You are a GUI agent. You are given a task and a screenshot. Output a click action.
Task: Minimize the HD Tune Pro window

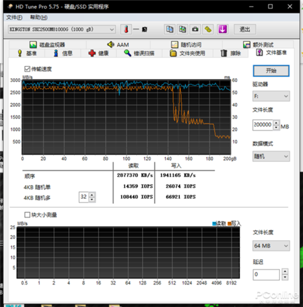(251, 7)
